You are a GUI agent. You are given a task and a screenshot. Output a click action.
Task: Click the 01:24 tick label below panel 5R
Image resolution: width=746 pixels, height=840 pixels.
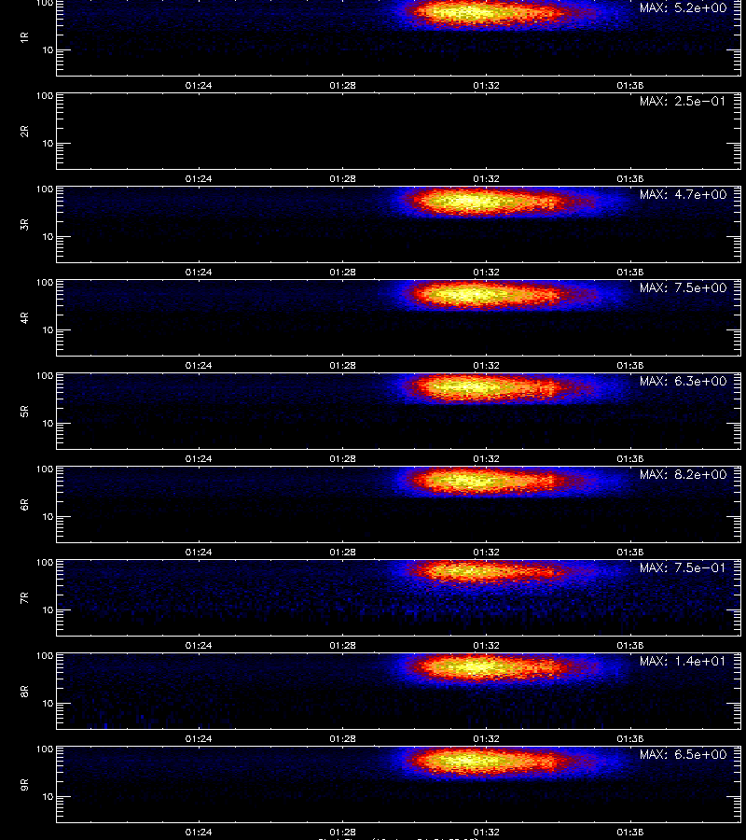pos(199,458)
